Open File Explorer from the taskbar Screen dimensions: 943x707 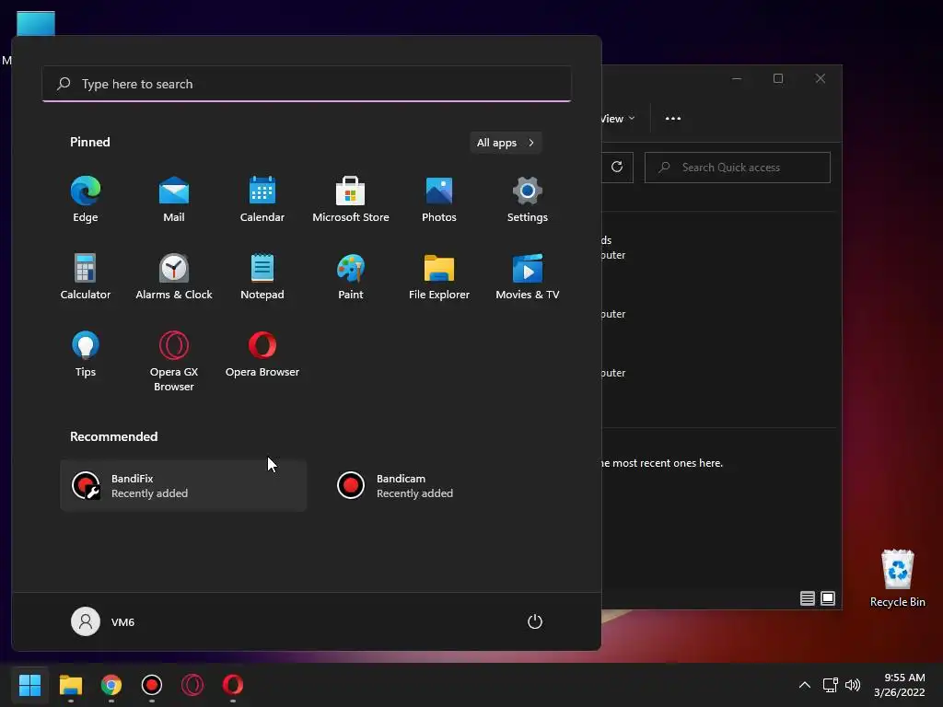click(71, 685)
